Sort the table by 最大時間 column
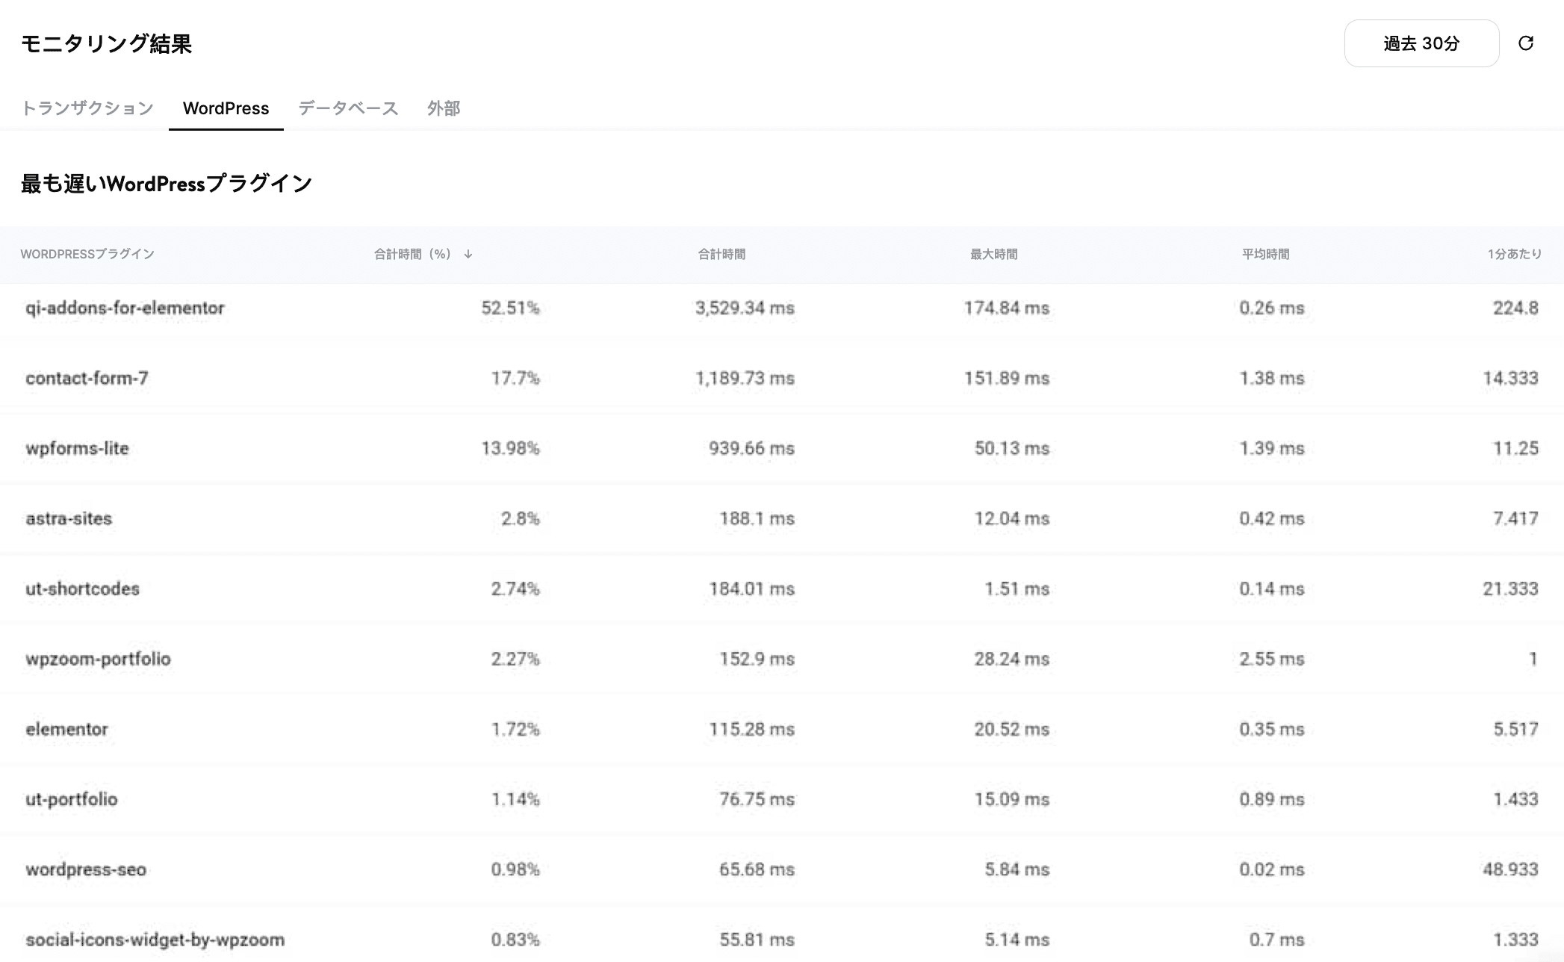The image size is (1564, 962). coord(993,254)
